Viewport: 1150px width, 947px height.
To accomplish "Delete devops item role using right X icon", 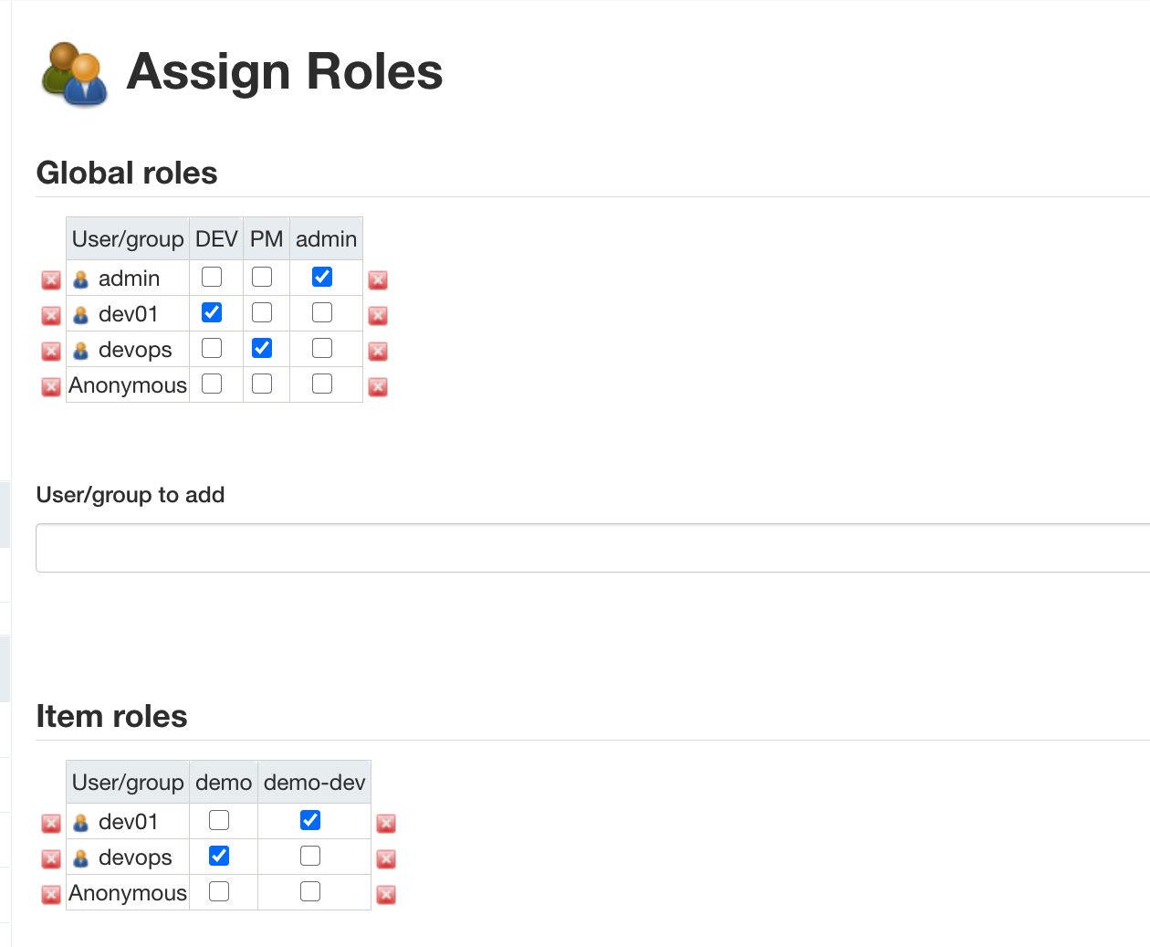I will (x=386, y=859).
